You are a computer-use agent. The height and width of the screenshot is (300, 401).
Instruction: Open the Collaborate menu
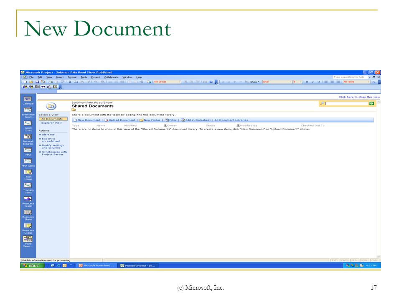click(111, 77)
